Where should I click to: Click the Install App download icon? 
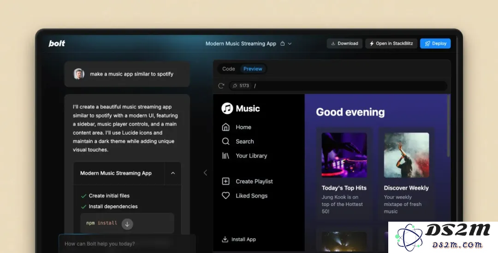click(x=225, y=239)
